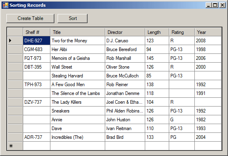
Task: Click the Director column header
Action: [x=125, y=32]
